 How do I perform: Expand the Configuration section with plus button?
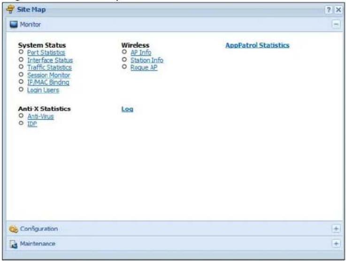[x=336, y=229]
